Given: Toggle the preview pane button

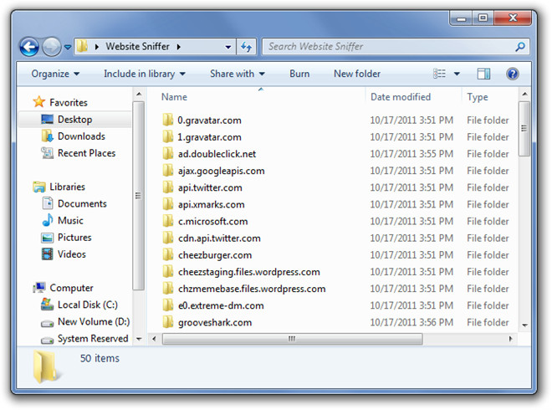Looking at the screenshot, I should 483,74.
